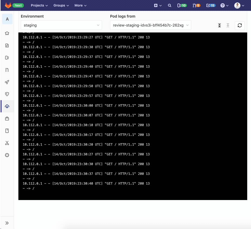Viewport: 251px width, 229px height.
Task: Click the search magnifier in top bar
Action: 170,5
